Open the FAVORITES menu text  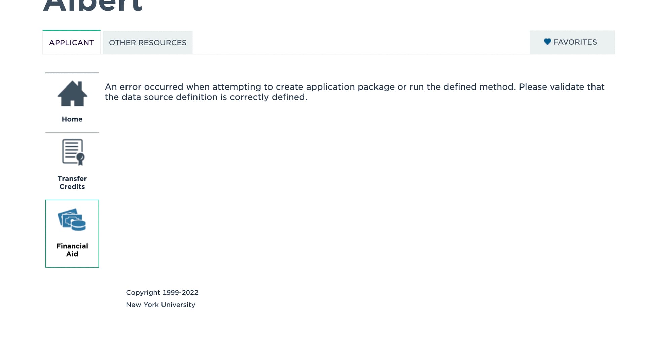[575, 42]
